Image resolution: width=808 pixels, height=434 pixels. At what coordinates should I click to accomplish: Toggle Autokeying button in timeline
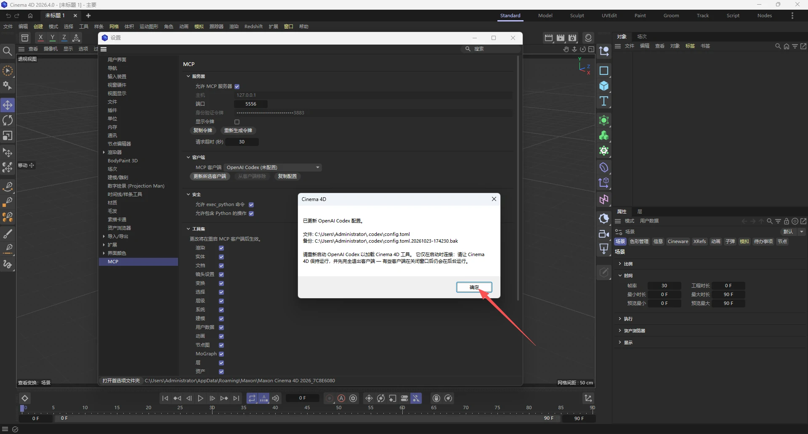tap(341, 398)
